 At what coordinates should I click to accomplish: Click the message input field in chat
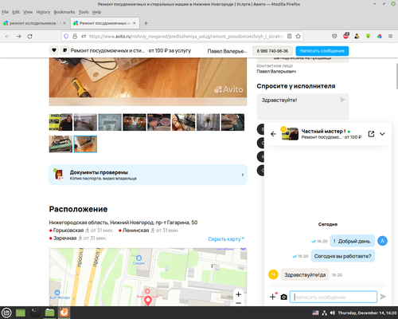coord(334,297)
